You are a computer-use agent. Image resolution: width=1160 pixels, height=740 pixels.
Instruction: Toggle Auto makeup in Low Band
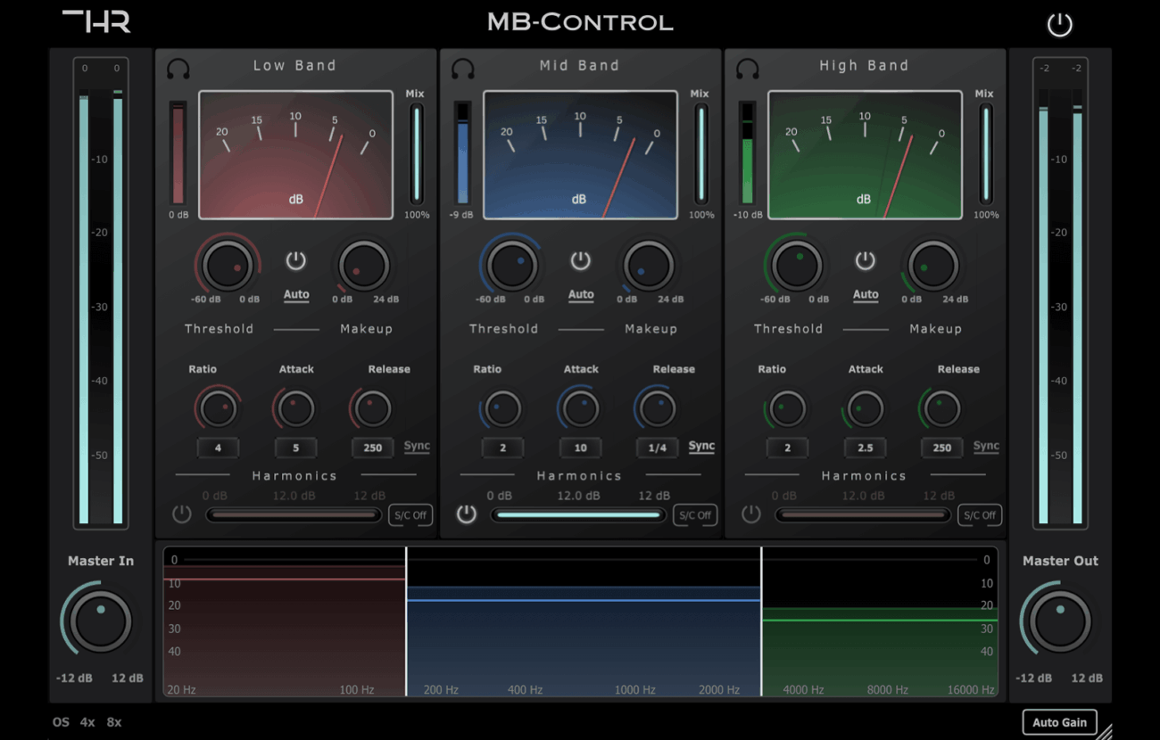(296, 294)
